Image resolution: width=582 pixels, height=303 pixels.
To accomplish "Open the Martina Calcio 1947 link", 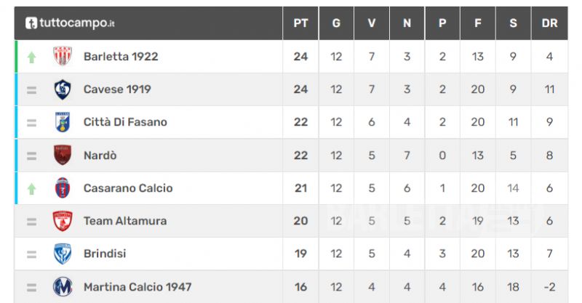I will coord(137,287).
